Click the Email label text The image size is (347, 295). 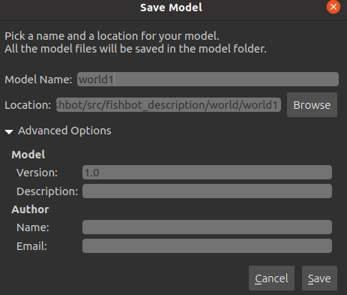31,246
